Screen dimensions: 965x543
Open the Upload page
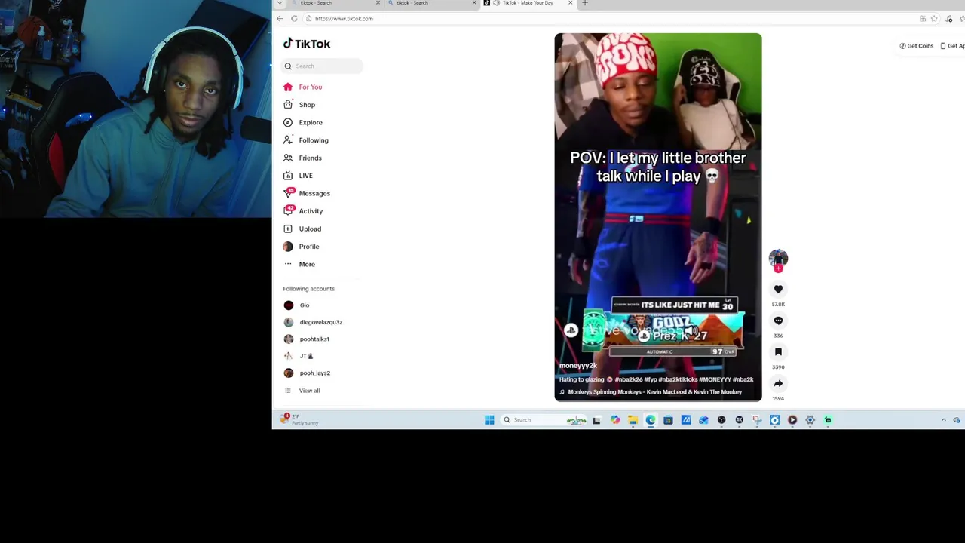[x=302, y=229]
